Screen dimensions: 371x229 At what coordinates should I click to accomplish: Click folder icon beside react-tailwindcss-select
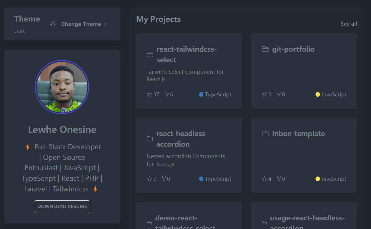coord(150,55)
